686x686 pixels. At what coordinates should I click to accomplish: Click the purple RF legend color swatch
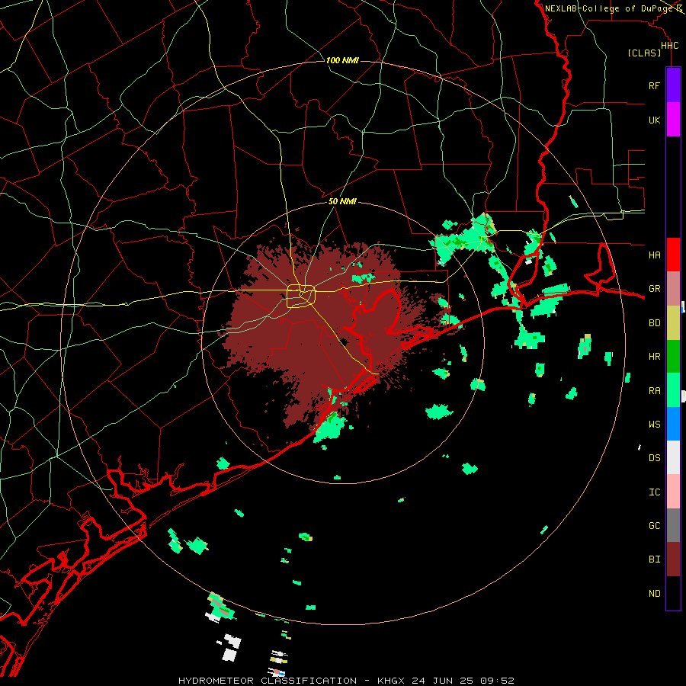(673, 85)
